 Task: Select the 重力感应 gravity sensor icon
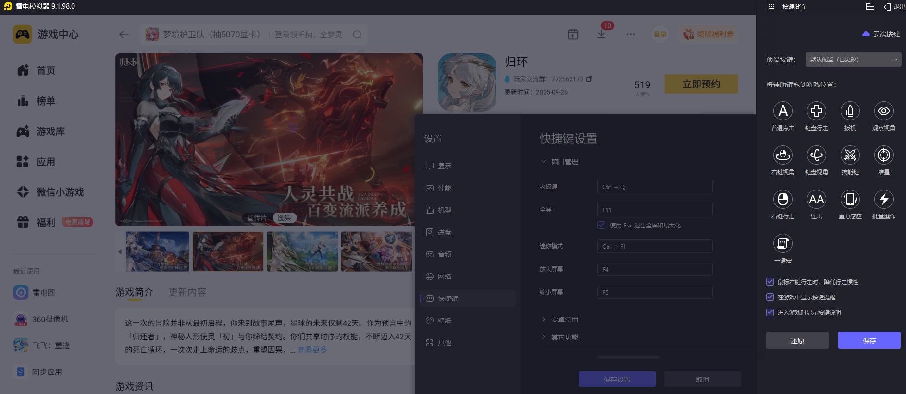tap(850, 199)
